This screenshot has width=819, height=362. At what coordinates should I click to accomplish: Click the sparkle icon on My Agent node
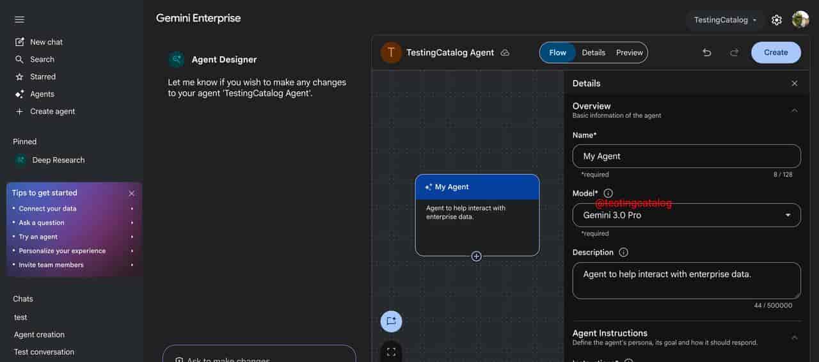coord(428,187)
